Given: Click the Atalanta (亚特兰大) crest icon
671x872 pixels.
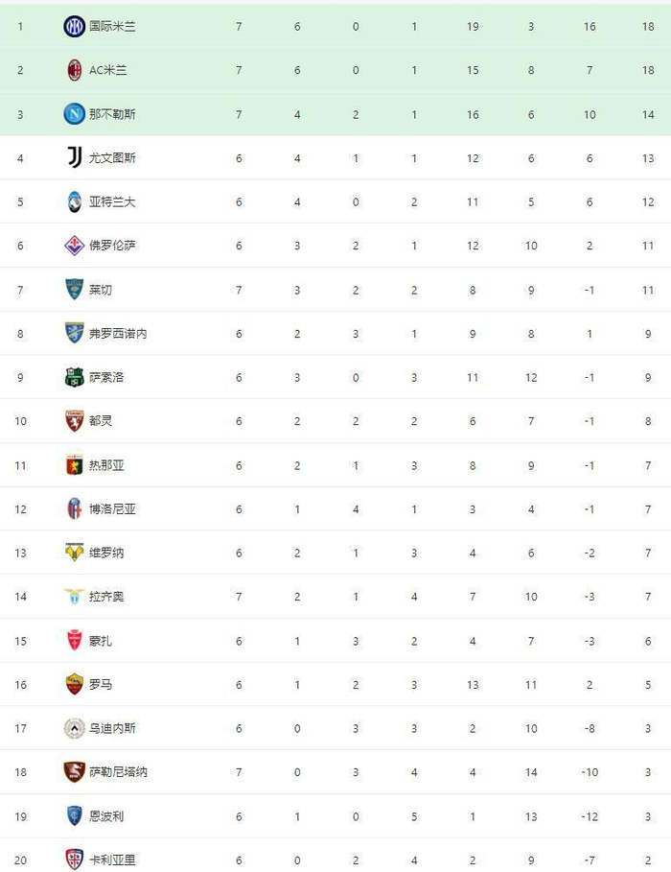Looking at the screenshot, I should [74, 201].
